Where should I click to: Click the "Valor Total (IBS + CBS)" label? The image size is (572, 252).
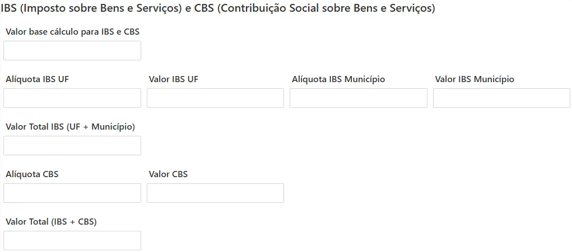tap(51, 222)
